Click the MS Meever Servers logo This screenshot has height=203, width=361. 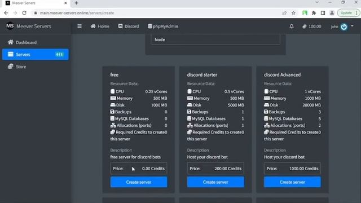pyautogui.click(x=29, y=26)
